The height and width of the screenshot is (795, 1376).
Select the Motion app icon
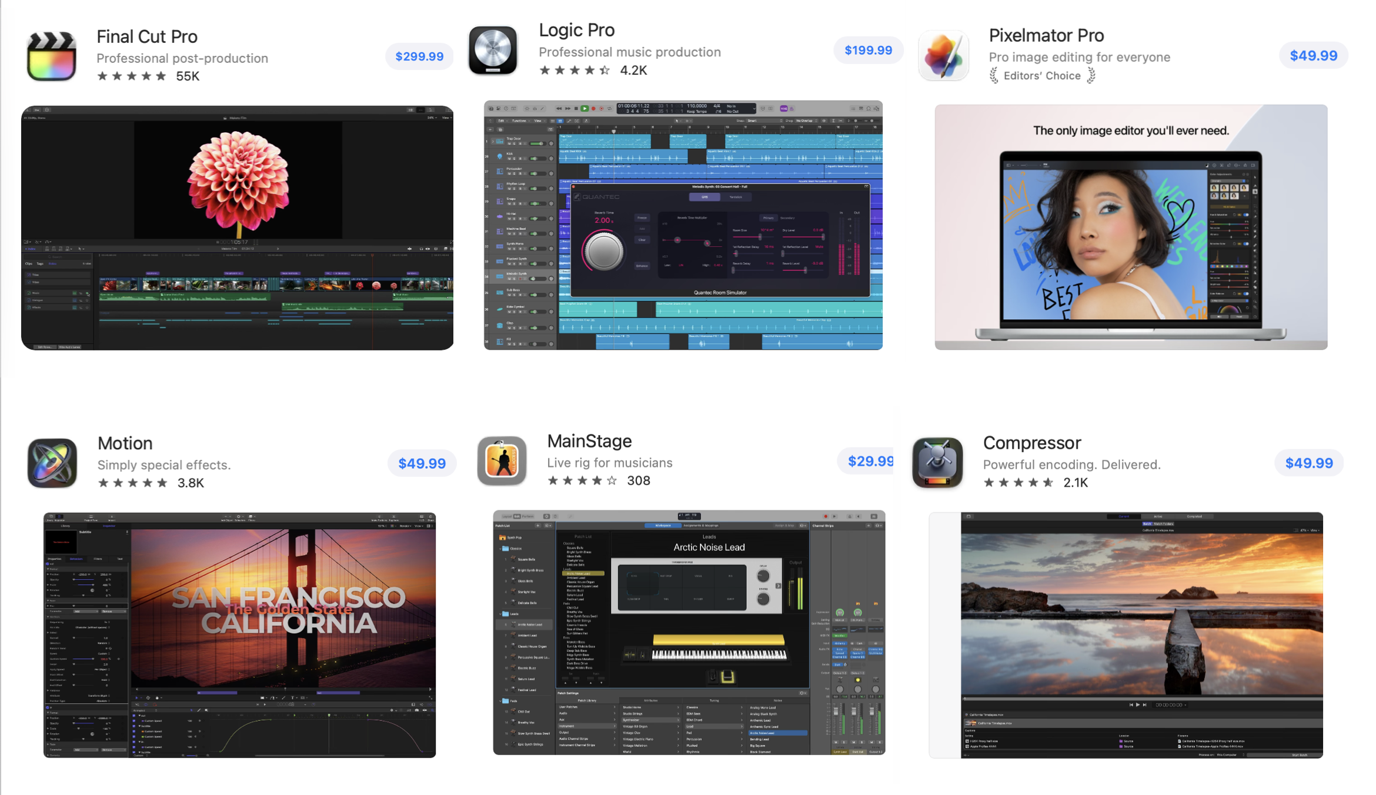pos(52,463)
